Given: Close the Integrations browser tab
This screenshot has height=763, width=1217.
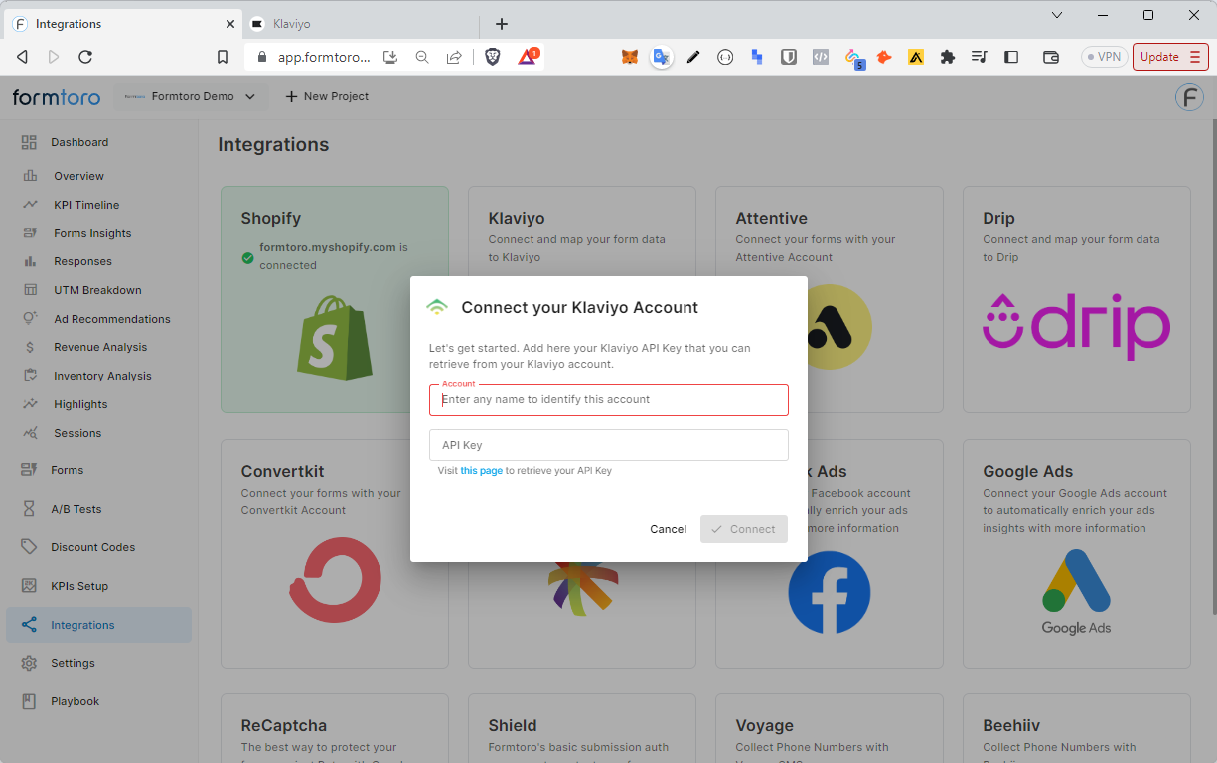Looking at the screenshot, I should tap(230, 24).
